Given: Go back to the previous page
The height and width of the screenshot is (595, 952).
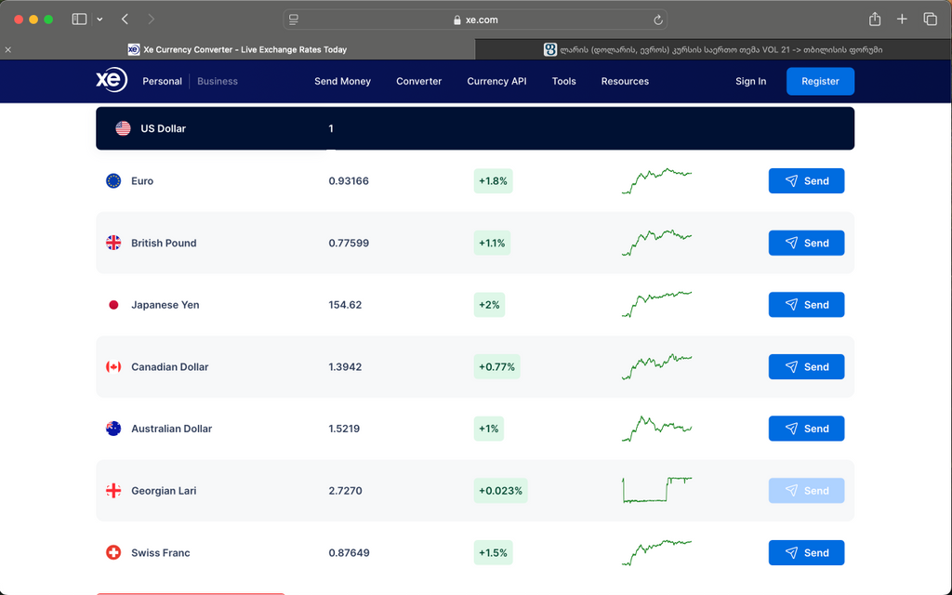Looking at the screenshot, I should click(126, 20).
